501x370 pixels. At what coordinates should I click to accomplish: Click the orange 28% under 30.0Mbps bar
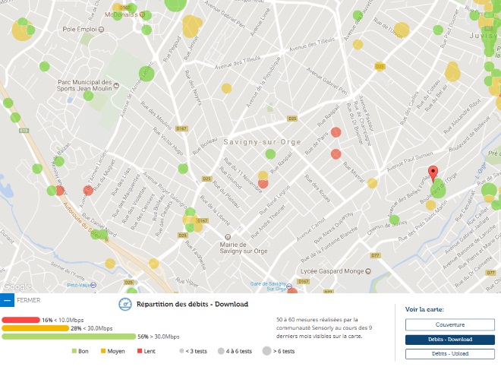[36, 328]
